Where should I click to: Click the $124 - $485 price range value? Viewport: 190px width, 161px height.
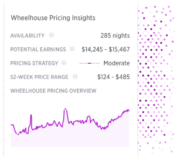114,77
